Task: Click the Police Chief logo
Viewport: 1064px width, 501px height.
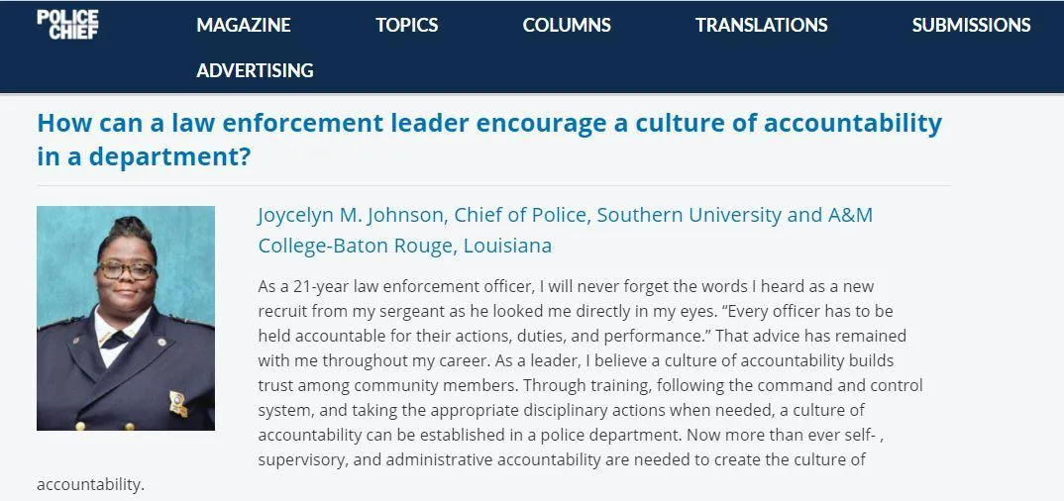Action: tap(67, 25)
